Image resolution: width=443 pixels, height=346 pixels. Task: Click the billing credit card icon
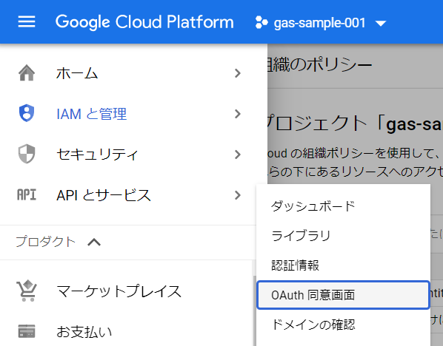[x=27, y=331]
